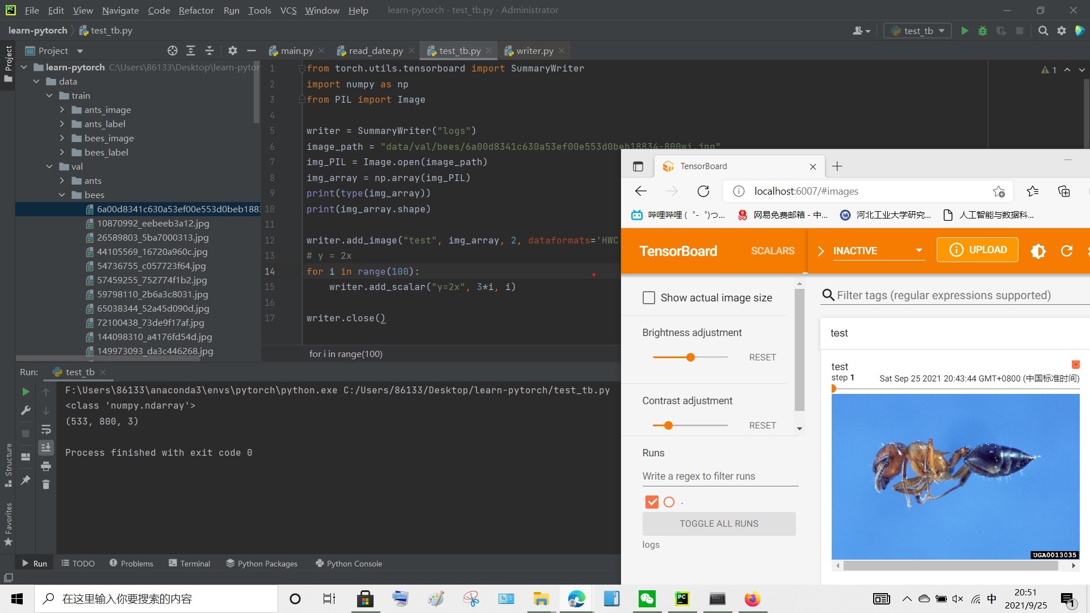The width and height of the screenshot is (1090, 613).
Task: Reset Contrast adjustment
Action: (762, 425)
